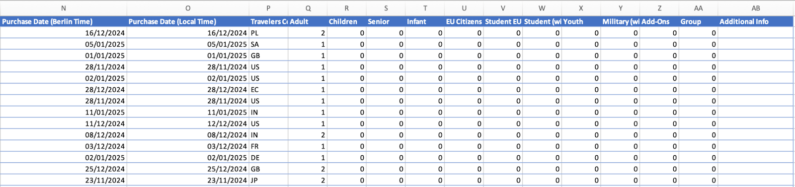The width and height of the screenshot is (795, 187).
Task: Click the Youth header cell
Action: coord(581,21)
